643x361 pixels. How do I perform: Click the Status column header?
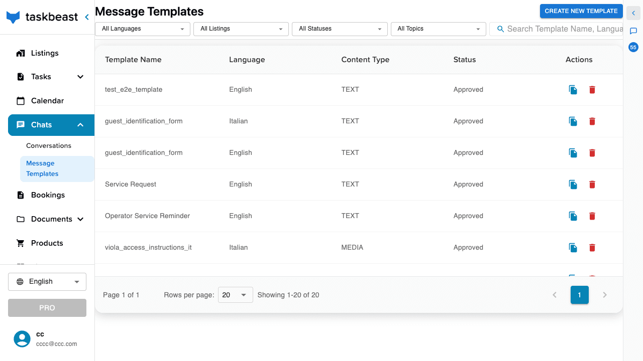(x=465, y=60)
